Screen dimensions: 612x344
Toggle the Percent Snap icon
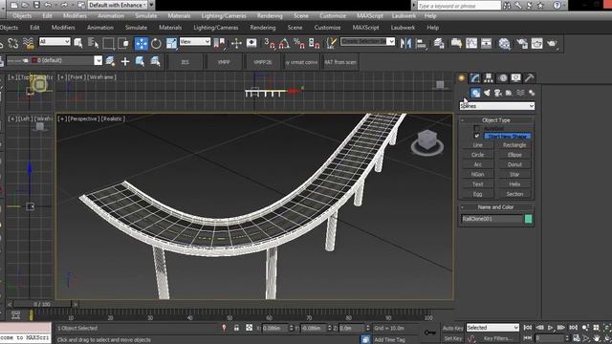point(299,43)
